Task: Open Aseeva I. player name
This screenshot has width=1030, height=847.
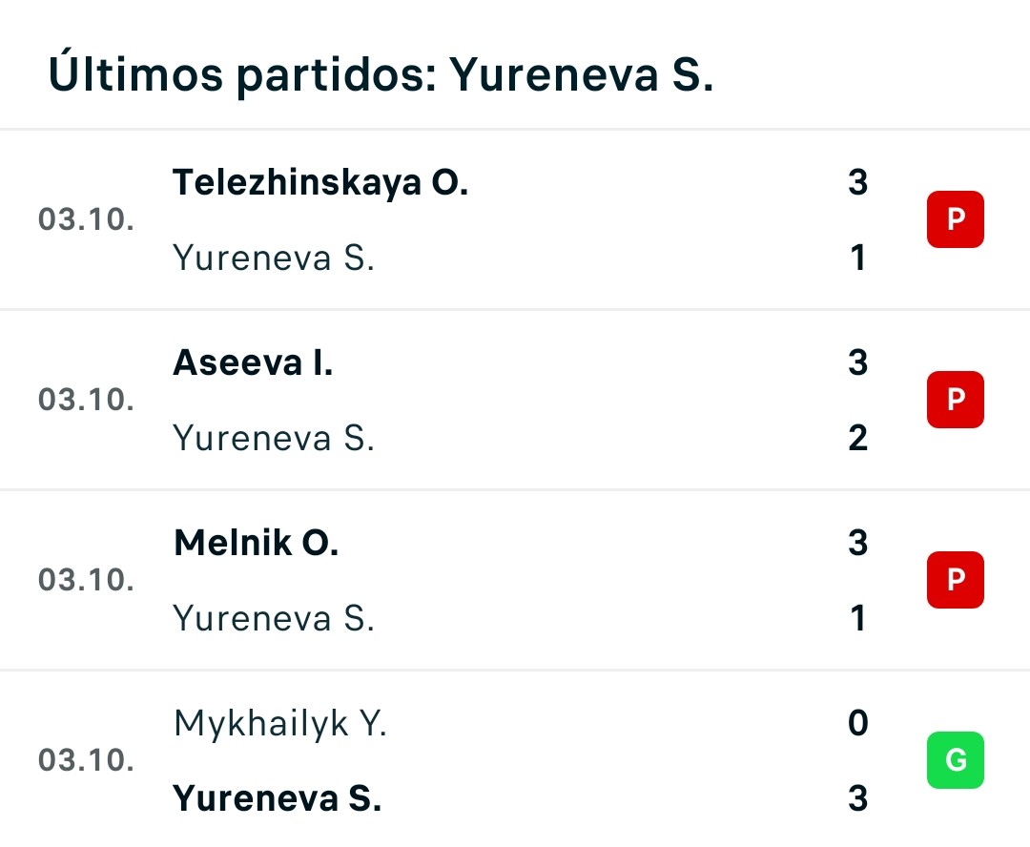Action: pos(253,362)
